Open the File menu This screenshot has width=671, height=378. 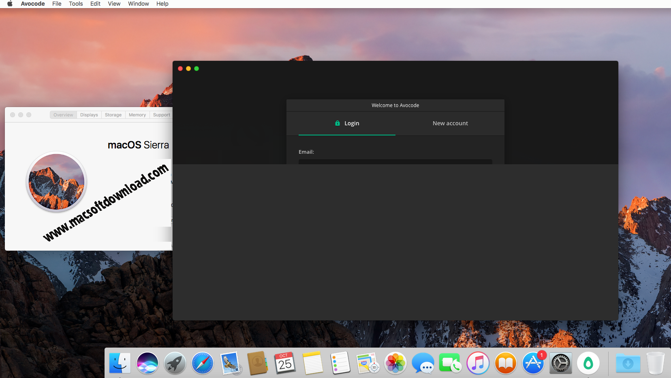(x=57, y=4)
